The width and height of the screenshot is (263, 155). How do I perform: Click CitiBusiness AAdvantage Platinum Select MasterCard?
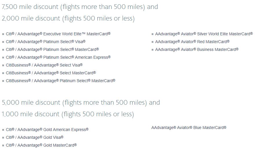(x=61, y=81)
